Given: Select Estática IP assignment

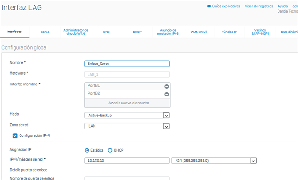Looking at the screenshot, I should (x=87, y=150).
